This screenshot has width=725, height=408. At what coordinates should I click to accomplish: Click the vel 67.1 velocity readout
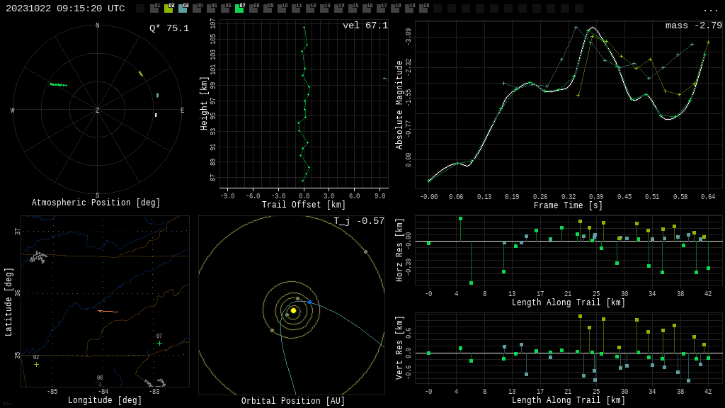pyautogui.click(x=365, y=25)
